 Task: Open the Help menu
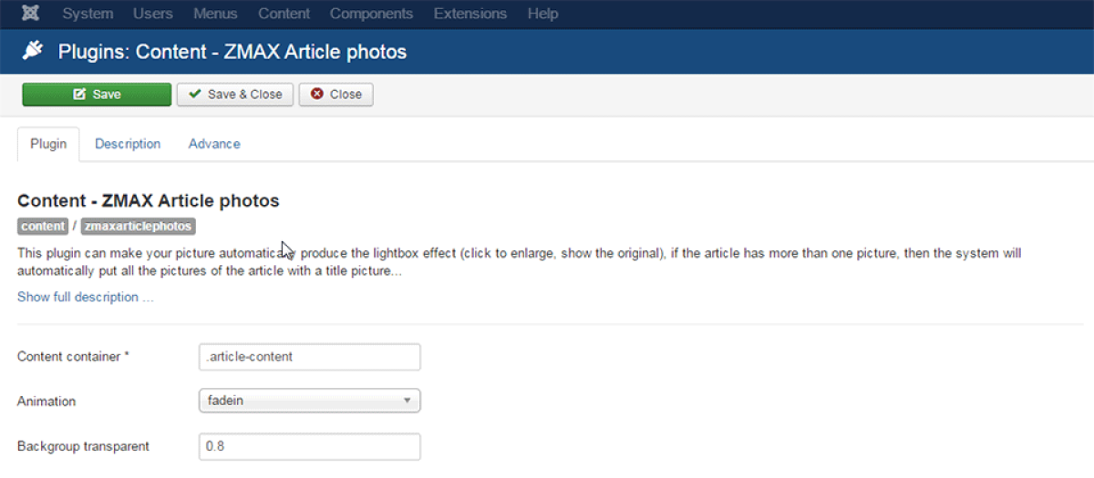[x=542, y=14]
